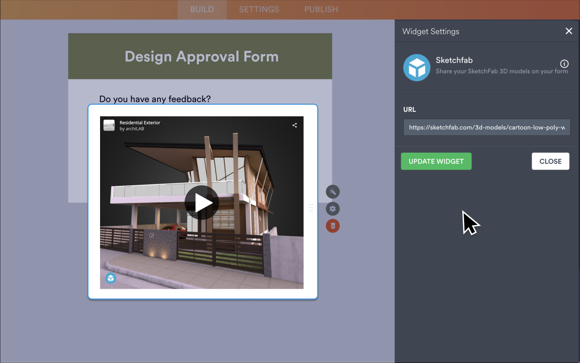Open the PUBLISH tab
This screenshot has width=580, height=363.
321,9
